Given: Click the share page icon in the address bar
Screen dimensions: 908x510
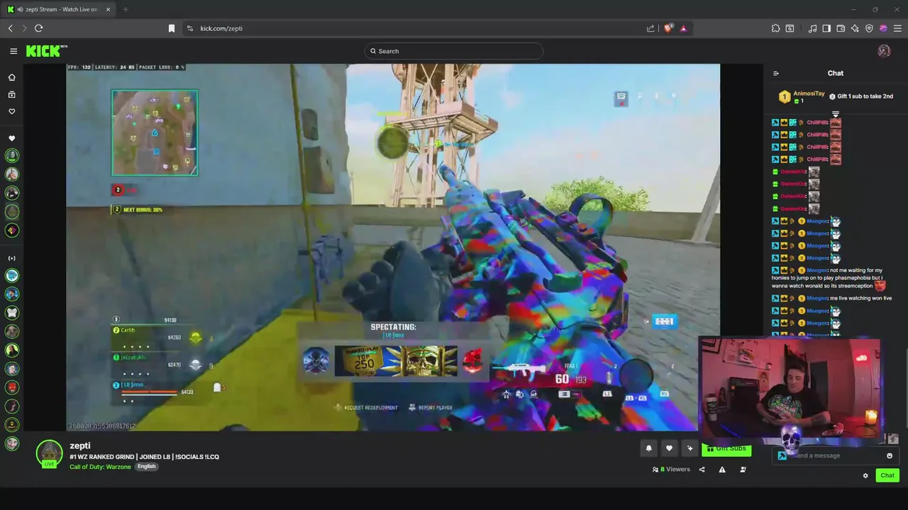Looking at the screenshot, I should 650,28.
